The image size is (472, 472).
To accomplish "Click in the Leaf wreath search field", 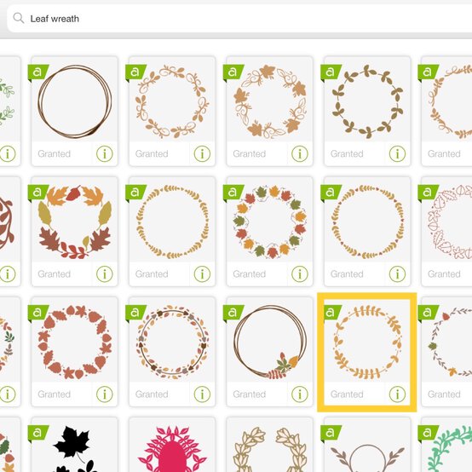I will click(239, 19).
